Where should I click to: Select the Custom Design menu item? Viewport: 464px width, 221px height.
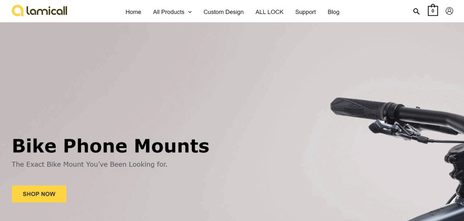click(x=223, y=12)
